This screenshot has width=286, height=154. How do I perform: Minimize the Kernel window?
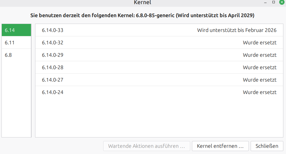265,2
